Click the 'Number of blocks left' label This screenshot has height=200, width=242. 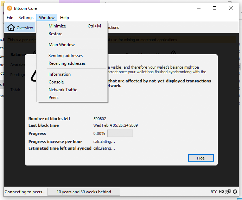pyautogui.click(x=49, y=119)
